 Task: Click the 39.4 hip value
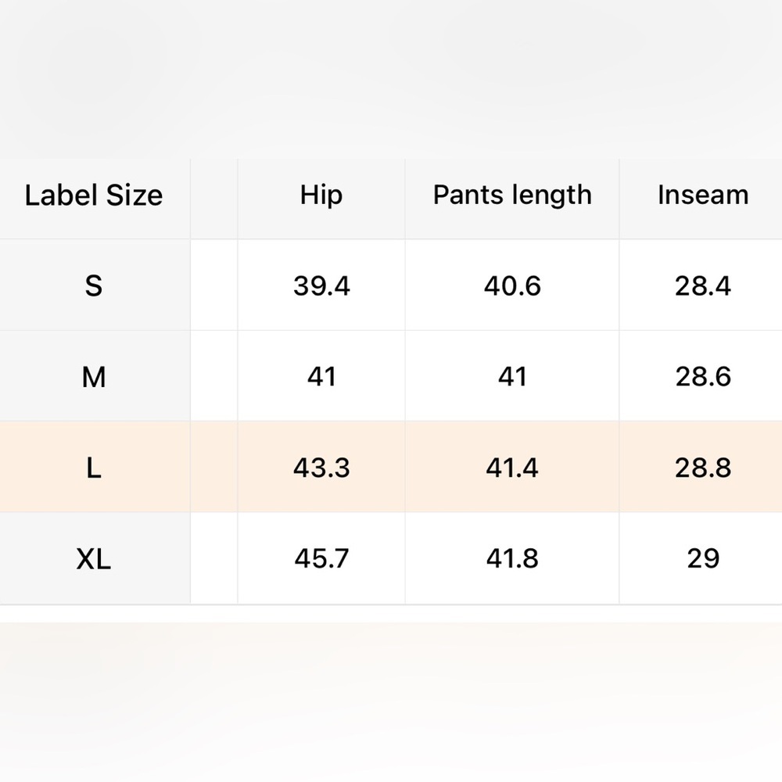click(321, 285)
